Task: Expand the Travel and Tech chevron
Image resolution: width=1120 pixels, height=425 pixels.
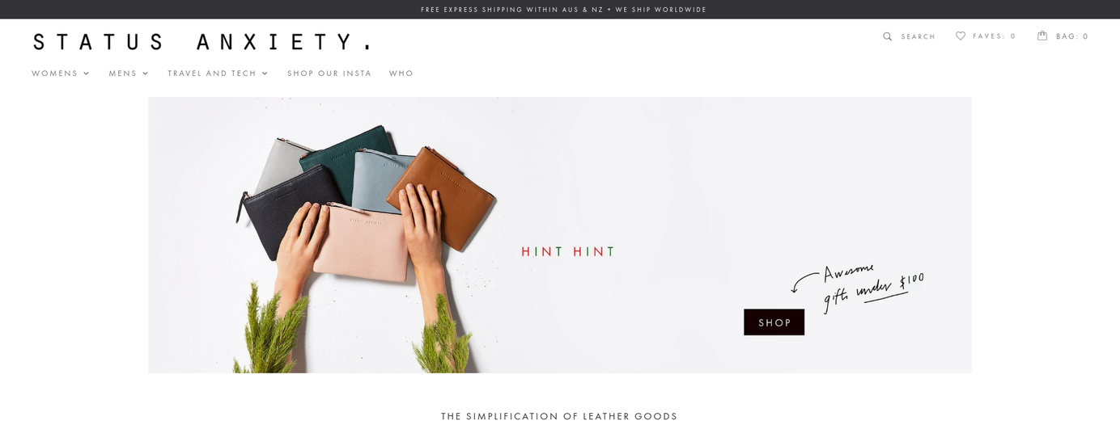Action: coord(265,74)
